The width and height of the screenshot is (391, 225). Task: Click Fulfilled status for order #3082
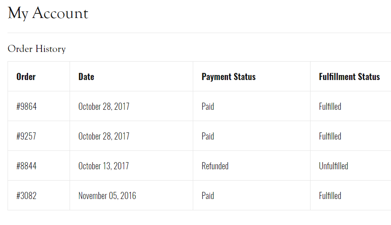[330, 196]
